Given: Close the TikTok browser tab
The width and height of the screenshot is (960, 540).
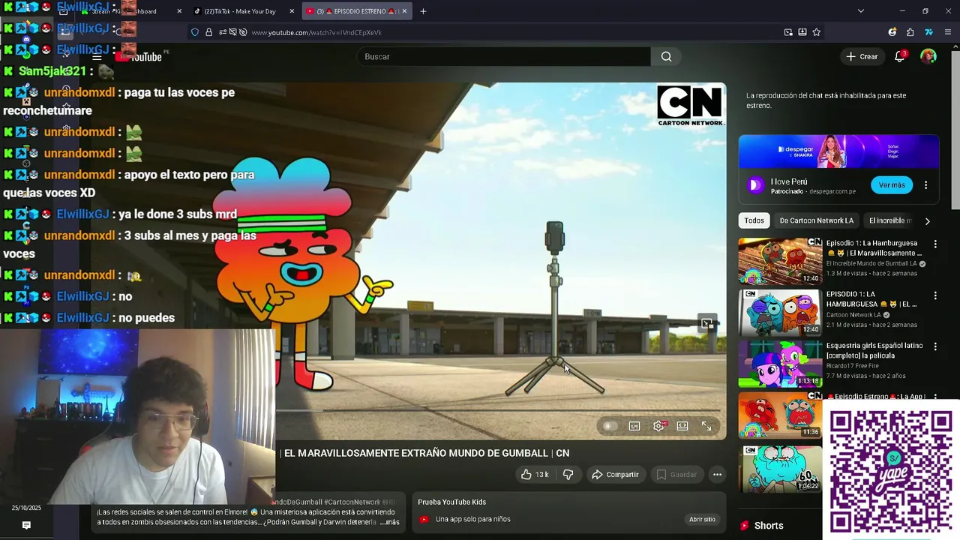Looking at the screenshot, I should [x=292, y=11].
